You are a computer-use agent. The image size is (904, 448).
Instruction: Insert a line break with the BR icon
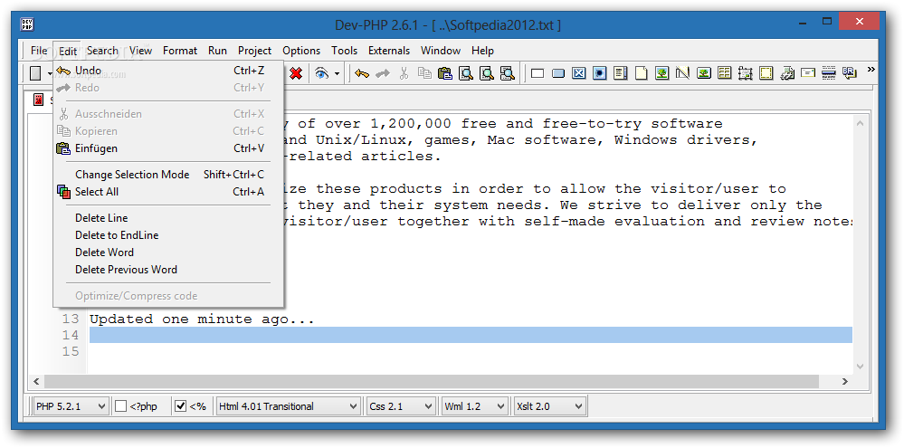(x=849, y=72)
